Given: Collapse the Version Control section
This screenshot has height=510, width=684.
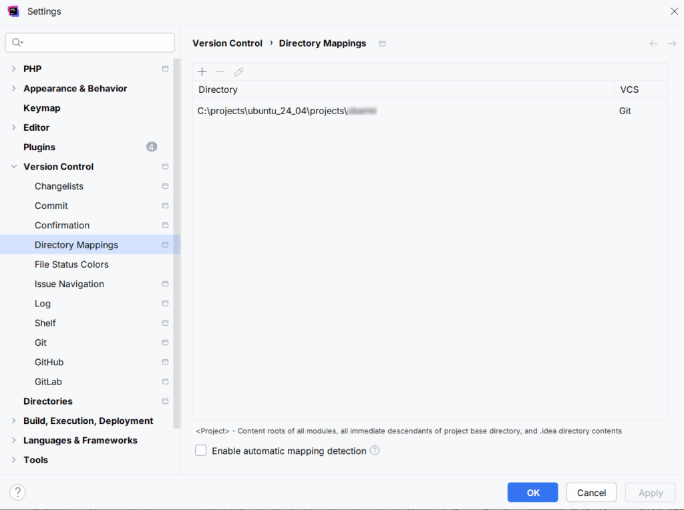Looking at the screenshot, I should (x=13, y=167).
